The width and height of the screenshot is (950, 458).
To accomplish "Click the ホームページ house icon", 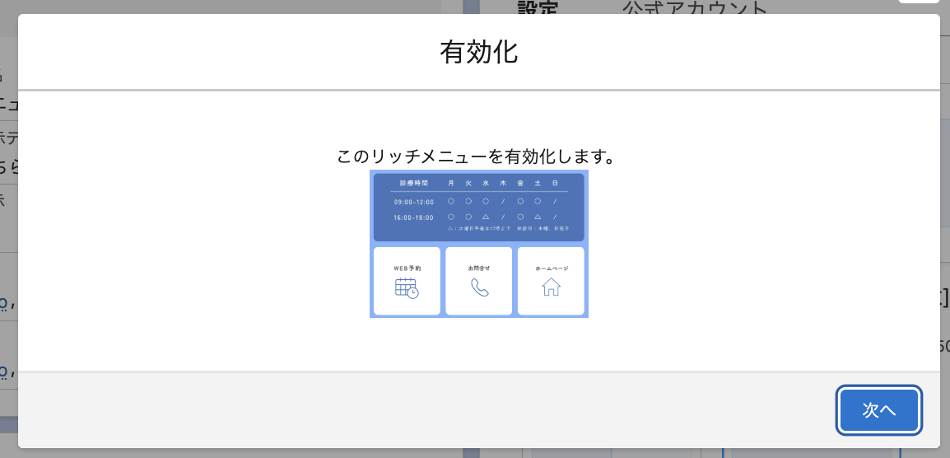I will (551, 287).
